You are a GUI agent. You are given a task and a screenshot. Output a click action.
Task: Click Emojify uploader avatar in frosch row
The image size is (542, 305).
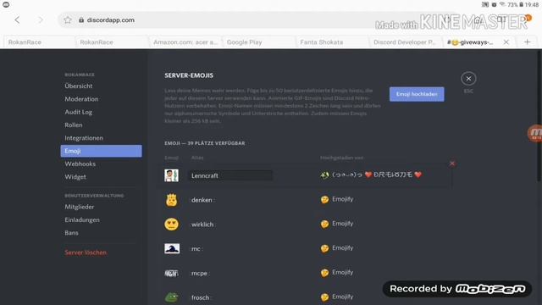(x=324, y=297)
